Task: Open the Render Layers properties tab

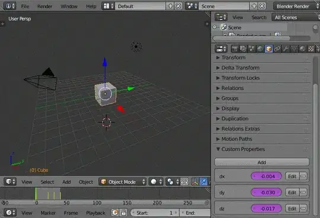Action: click(x=243, y=49)
